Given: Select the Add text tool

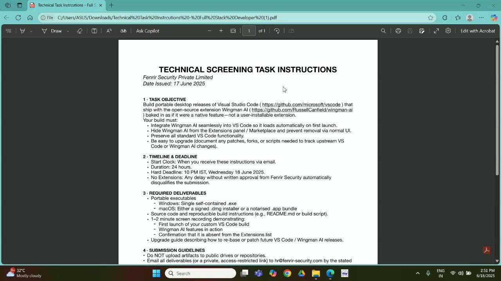Looking at the screenshot, I should 94,31.
